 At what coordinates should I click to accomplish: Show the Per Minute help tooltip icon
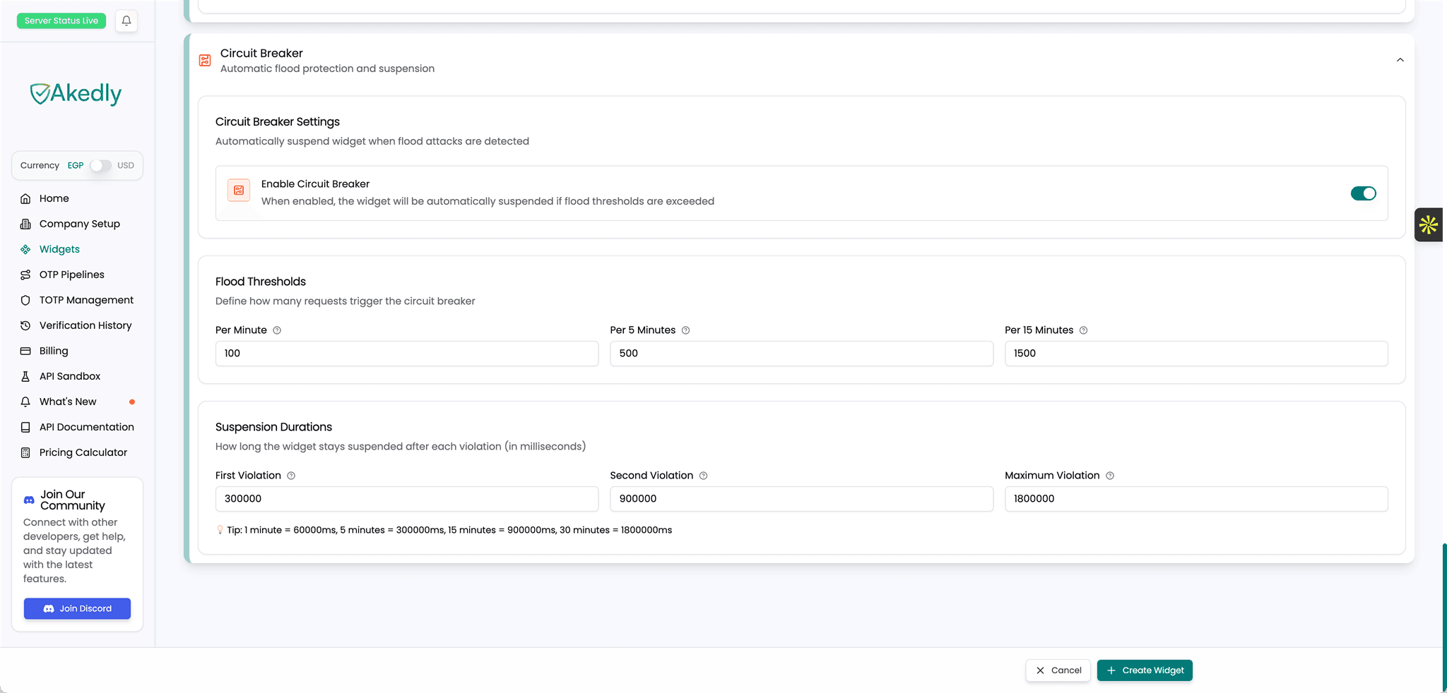[x=277, y=330]
